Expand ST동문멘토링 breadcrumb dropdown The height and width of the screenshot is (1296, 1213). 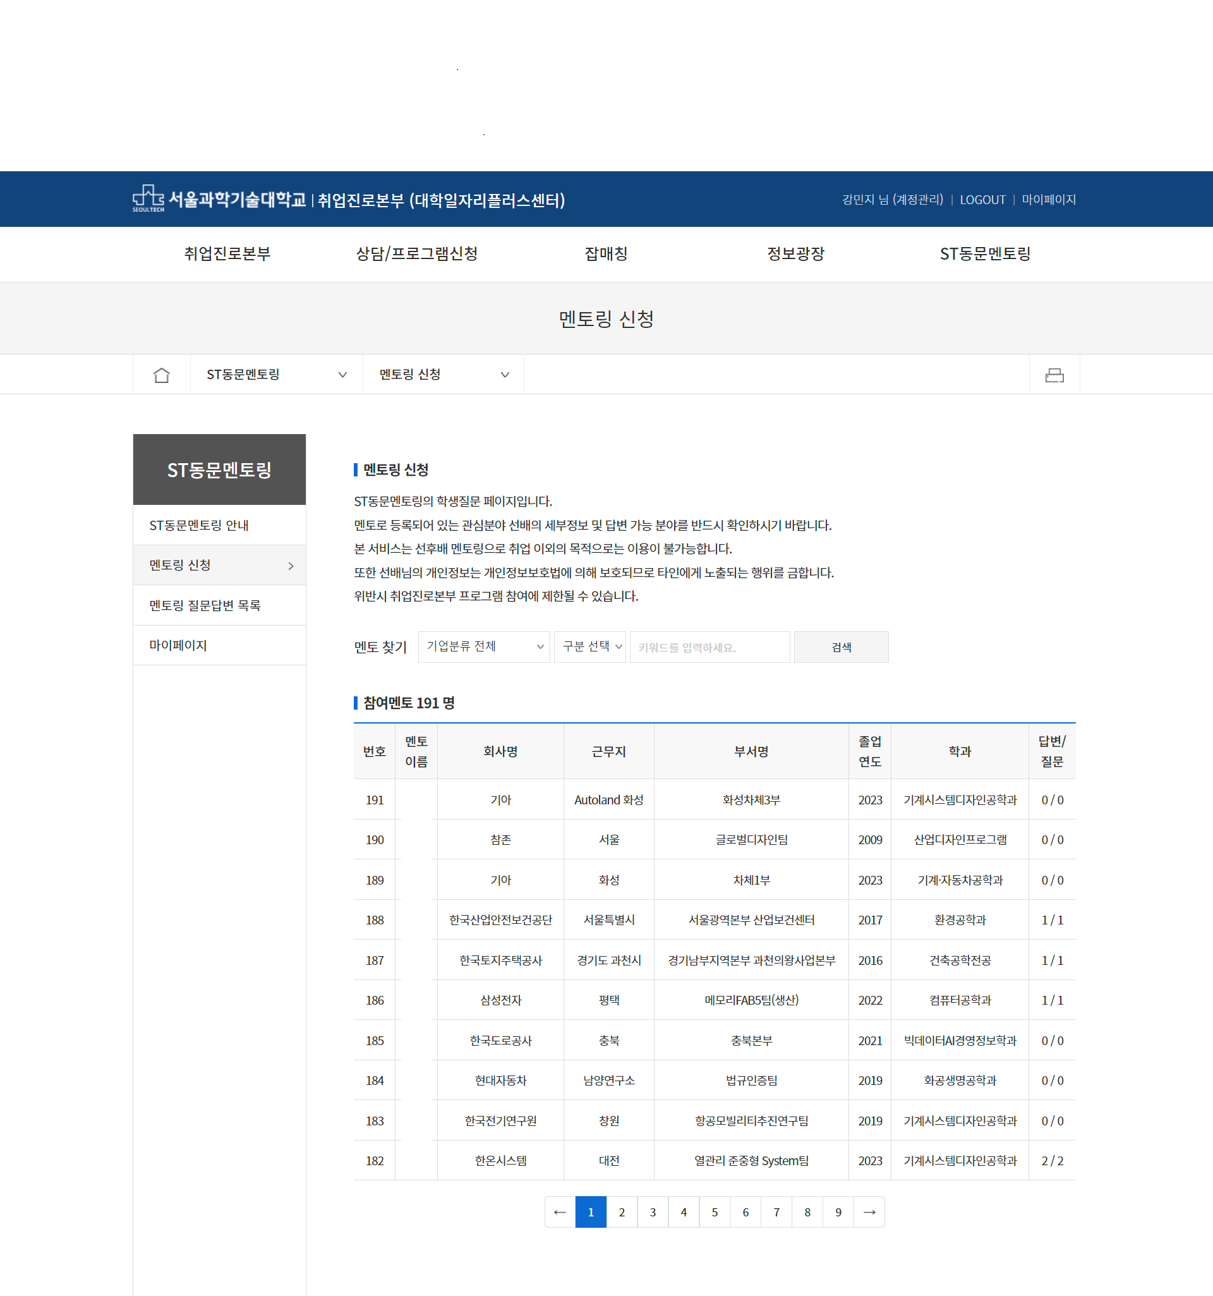pyautogui.click(x=276, y=375)
